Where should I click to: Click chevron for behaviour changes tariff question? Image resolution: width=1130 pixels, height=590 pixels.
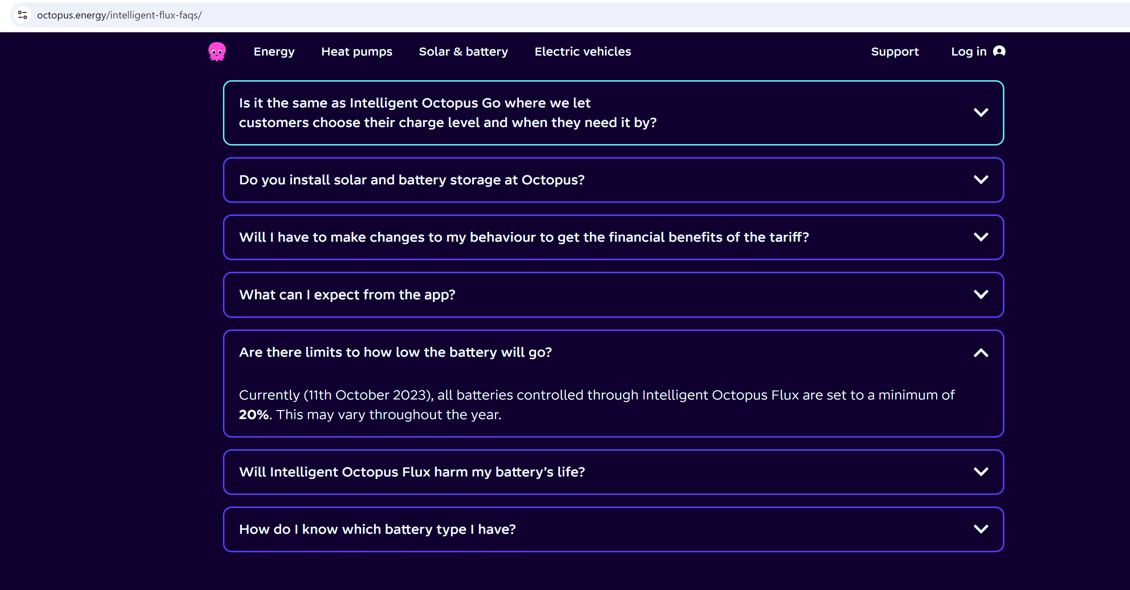(x=981, y=237)
